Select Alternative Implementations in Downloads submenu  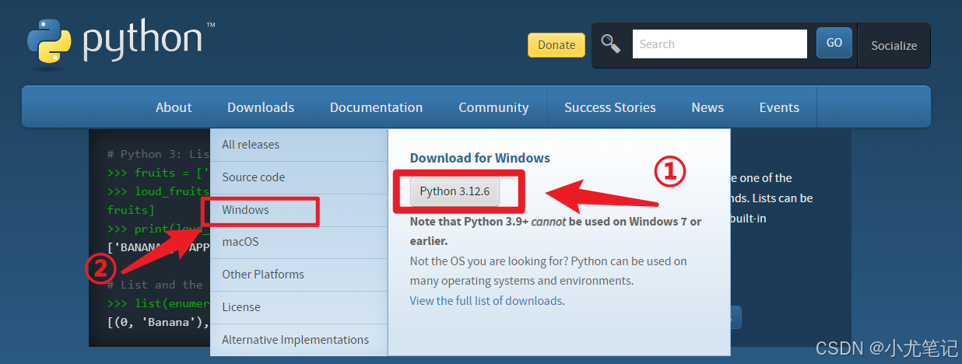coord(299,340)
